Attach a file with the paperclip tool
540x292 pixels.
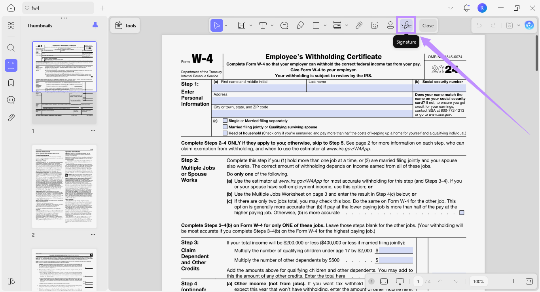click(x=359, y=25)
